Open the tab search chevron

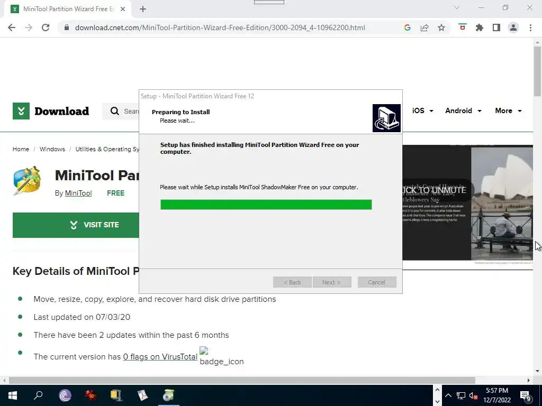457,7
